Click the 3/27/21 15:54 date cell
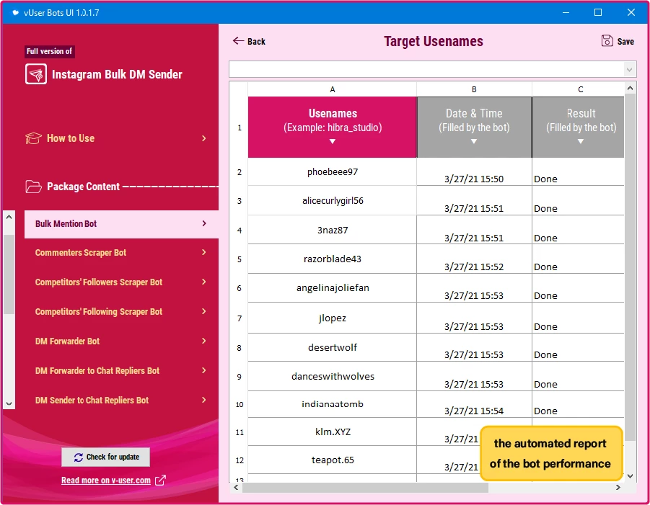 click(x=474, y=405)
